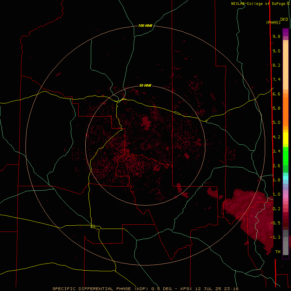Click the 50 NMI range ring label
Screen dimensions: 291x291
145,85
